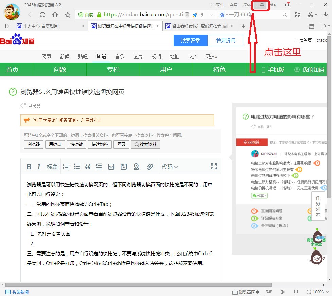Open the 专栏 green nav tab

point(113,69)
